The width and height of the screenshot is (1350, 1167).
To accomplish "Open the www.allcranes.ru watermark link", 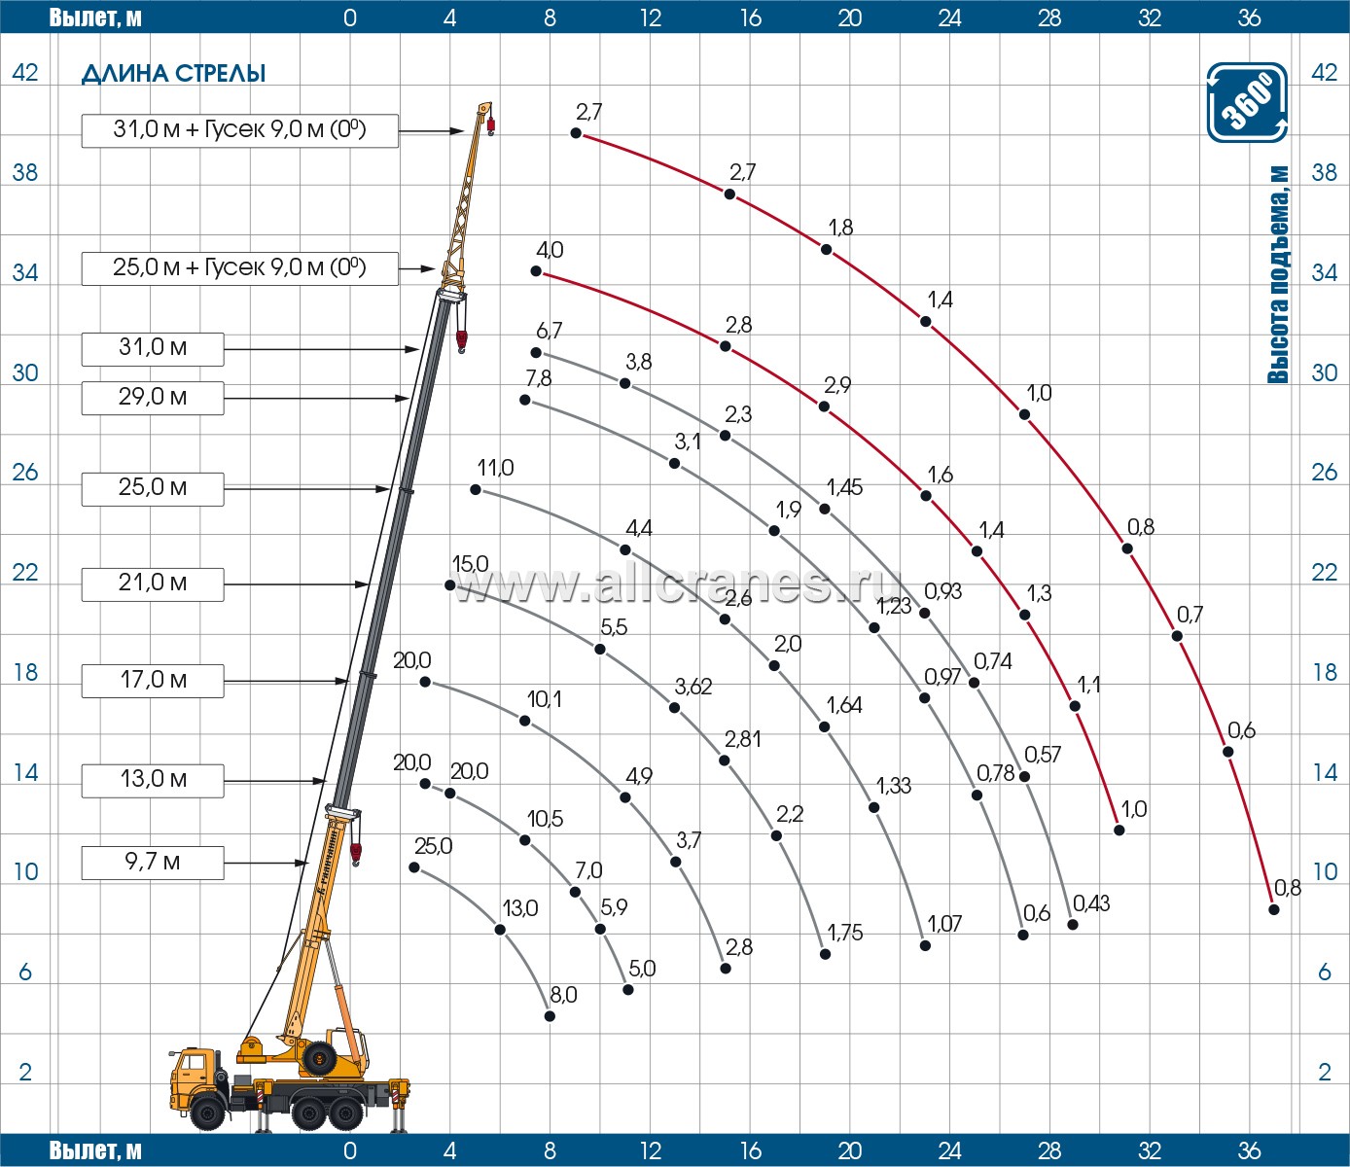I will pos(676,583).
